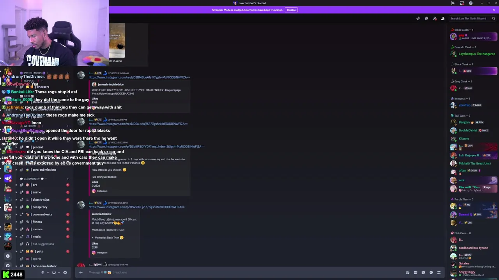Open jamesshrimpfriedrice embed author
This screenshot has height=280, width=499.
[110, 84]
